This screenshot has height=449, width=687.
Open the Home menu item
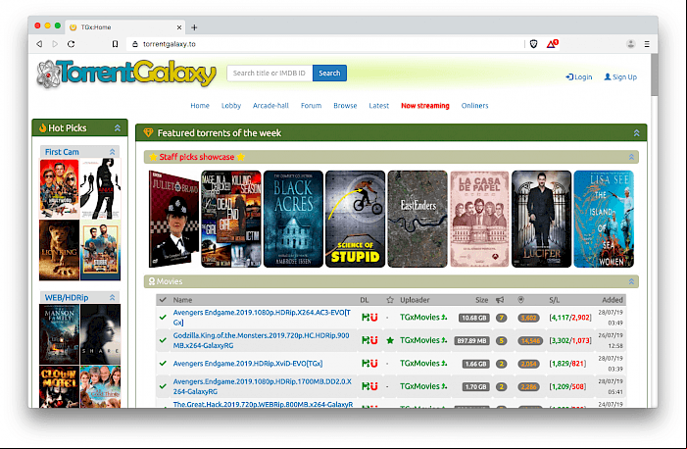point(200,106)
